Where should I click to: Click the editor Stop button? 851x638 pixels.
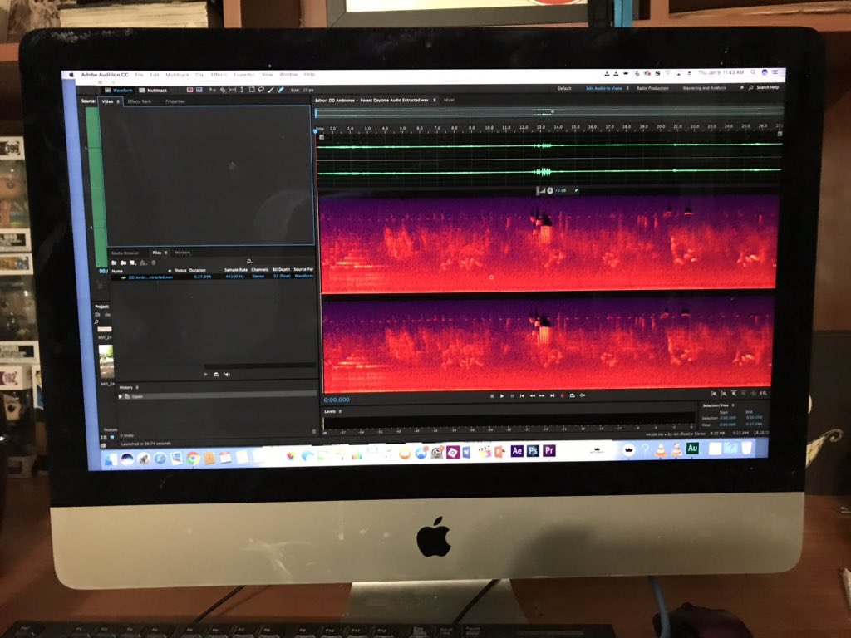[492, 396]
